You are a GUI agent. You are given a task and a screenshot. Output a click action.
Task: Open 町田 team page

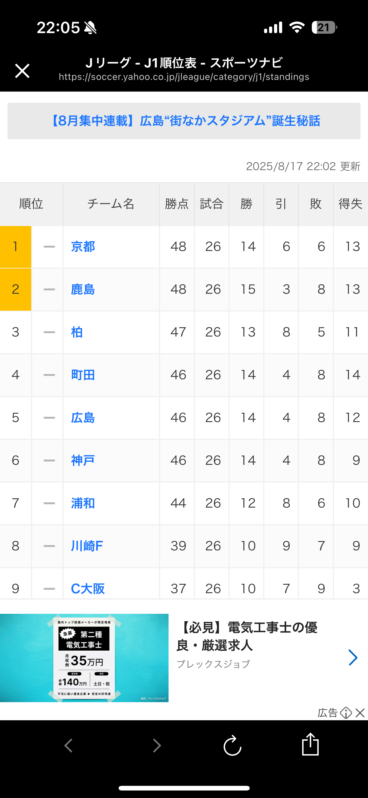[83, 375]
